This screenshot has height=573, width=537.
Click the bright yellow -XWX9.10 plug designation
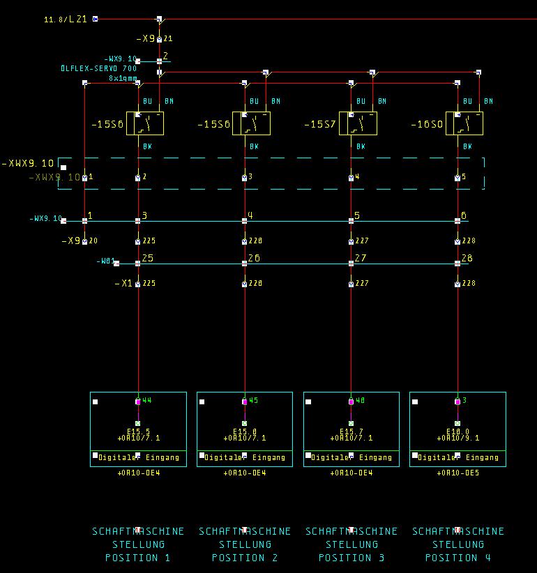coord(28,163)
